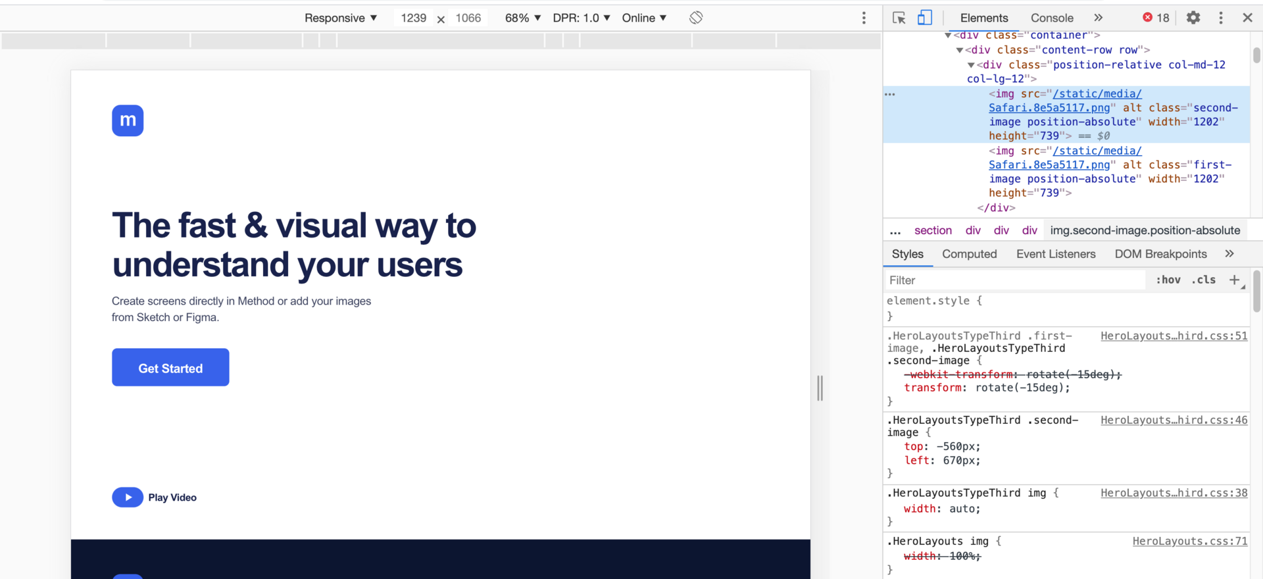Open the 68% zoom dropdown
This screenshot has height=579, width=1263.
tap(523, 18)
